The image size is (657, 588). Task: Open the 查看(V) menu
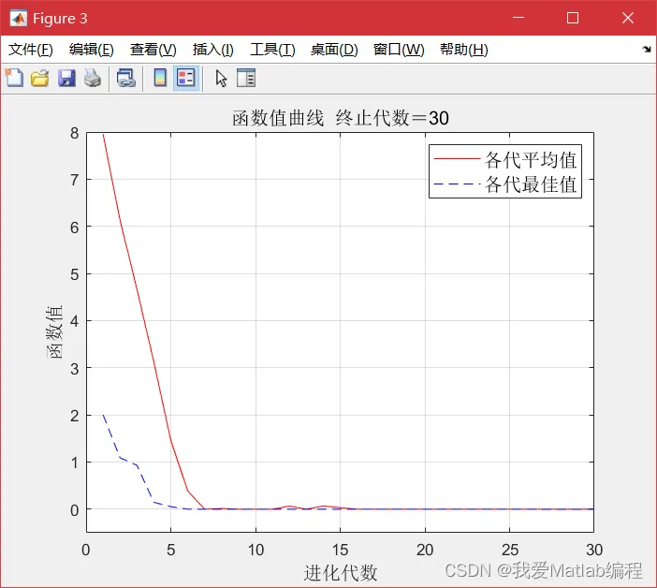153,50
